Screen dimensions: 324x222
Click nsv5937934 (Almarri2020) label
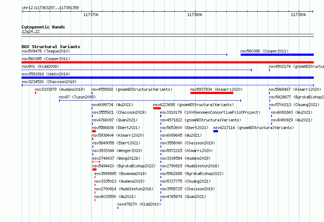coord(216,89)
